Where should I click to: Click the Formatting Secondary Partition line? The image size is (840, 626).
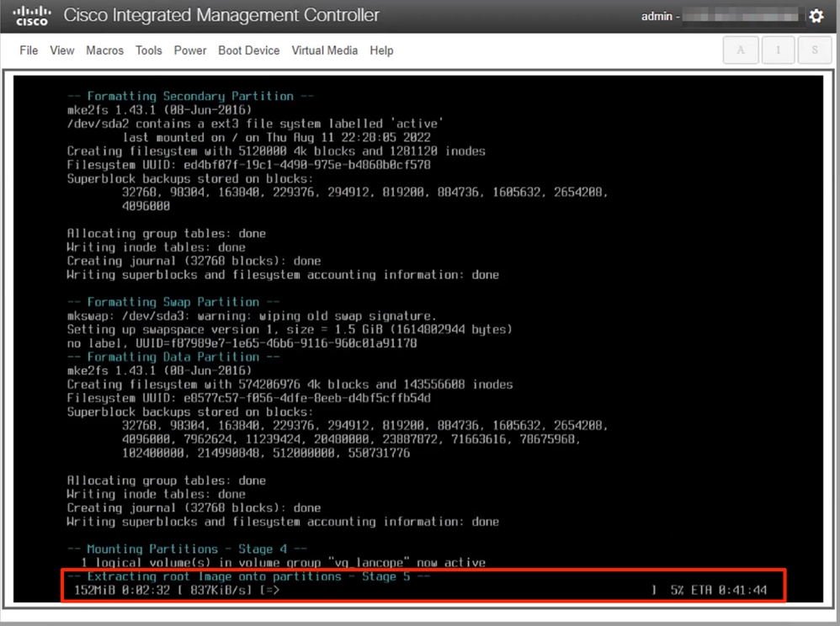[190, 97]
